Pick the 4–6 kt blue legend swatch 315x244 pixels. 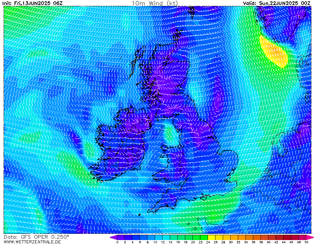pyautogui.click(x=136, y=237)
